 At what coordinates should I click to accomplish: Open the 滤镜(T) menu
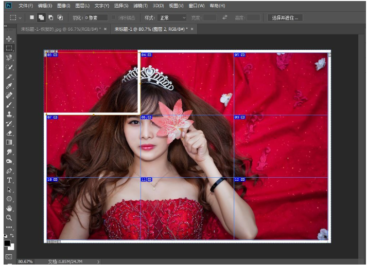coord(140,6)
